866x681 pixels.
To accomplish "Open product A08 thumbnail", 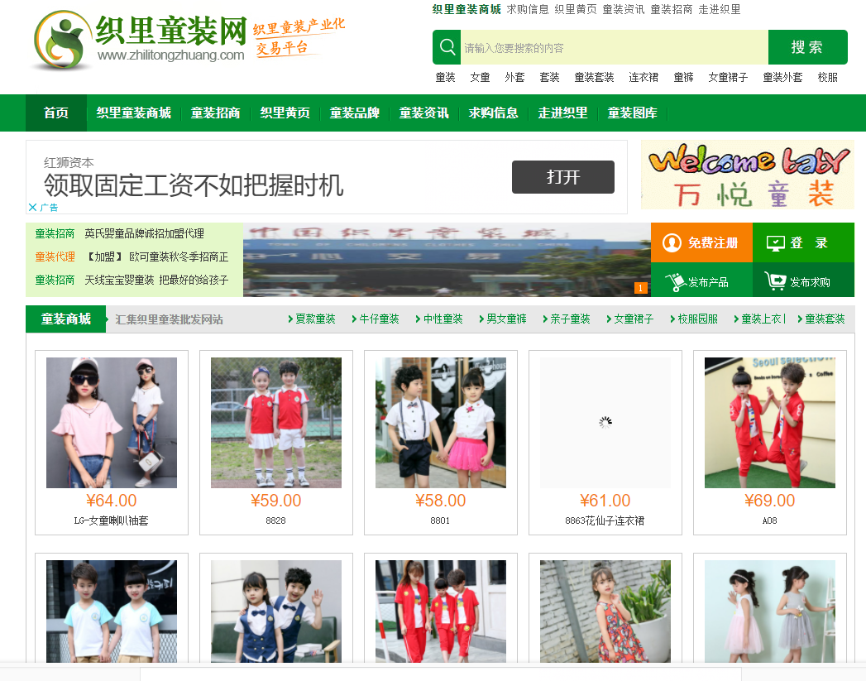I will pos(770,423).
